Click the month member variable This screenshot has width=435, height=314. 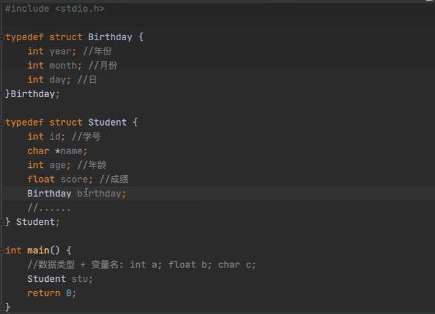(63, 66)
